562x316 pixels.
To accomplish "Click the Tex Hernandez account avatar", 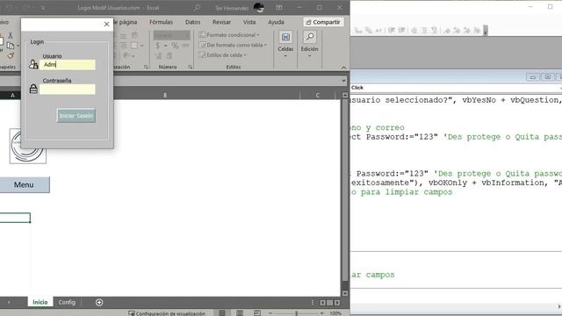I will tap(259, 8).
